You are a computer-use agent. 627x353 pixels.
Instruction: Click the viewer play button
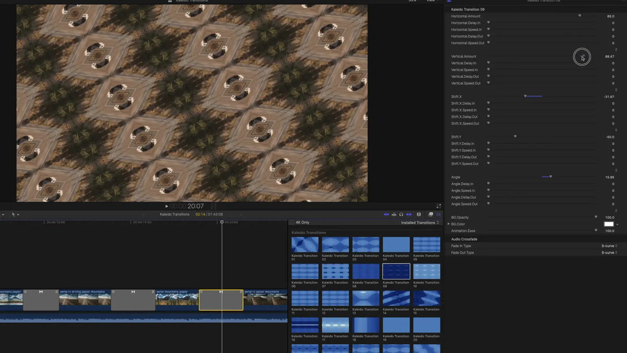167,206
